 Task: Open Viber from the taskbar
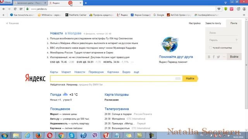point(95,136)
